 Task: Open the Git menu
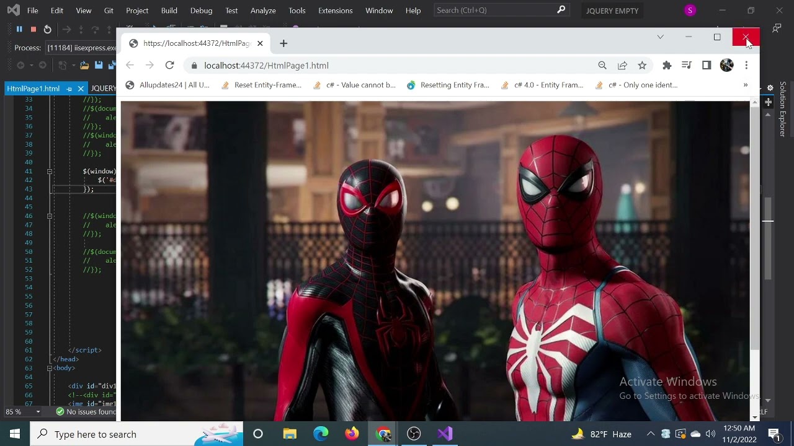tap(109, 11)
